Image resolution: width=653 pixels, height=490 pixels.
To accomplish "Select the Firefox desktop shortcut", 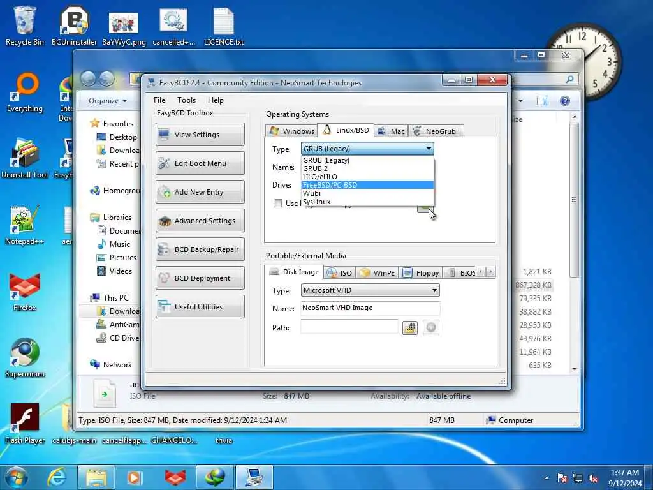I will pyautogui.click(x=25, y=292).
